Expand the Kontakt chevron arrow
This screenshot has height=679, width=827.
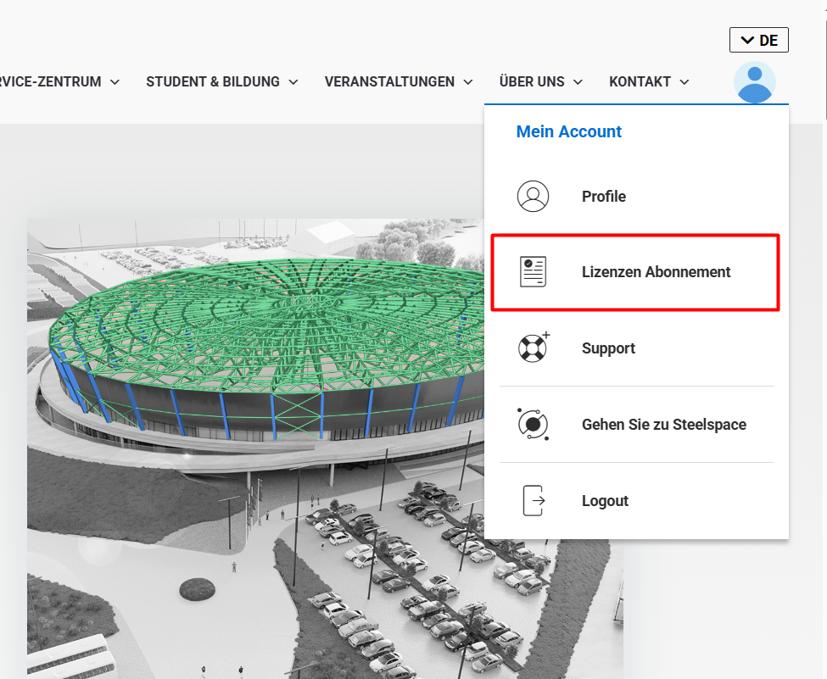(684, 82)
